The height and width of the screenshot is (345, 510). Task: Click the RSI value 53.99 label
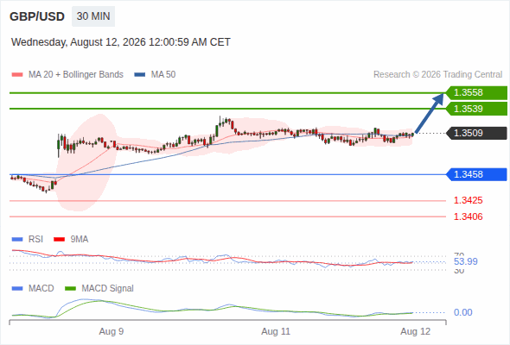click(x=466, y=261)
